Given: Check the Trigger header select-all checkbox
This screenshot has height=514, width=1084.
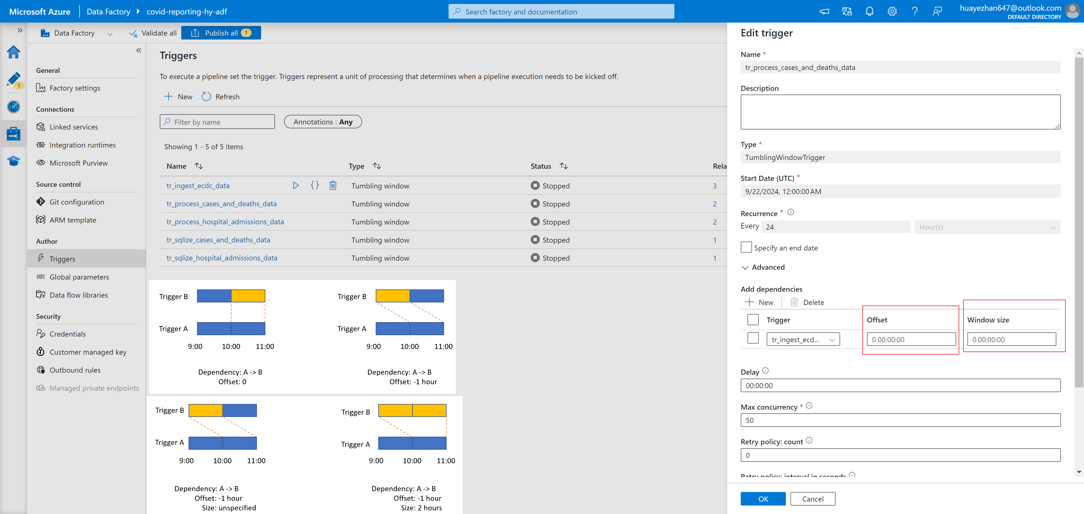Looking at the screenshot, I should point(753,320).
